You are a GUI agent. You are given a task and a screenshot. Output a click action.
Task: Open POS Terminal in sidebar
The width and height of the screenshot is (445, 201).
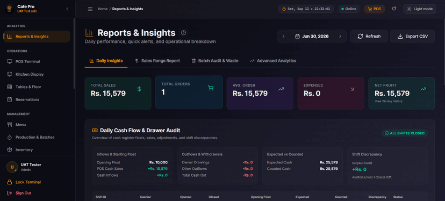coord(37,61)
